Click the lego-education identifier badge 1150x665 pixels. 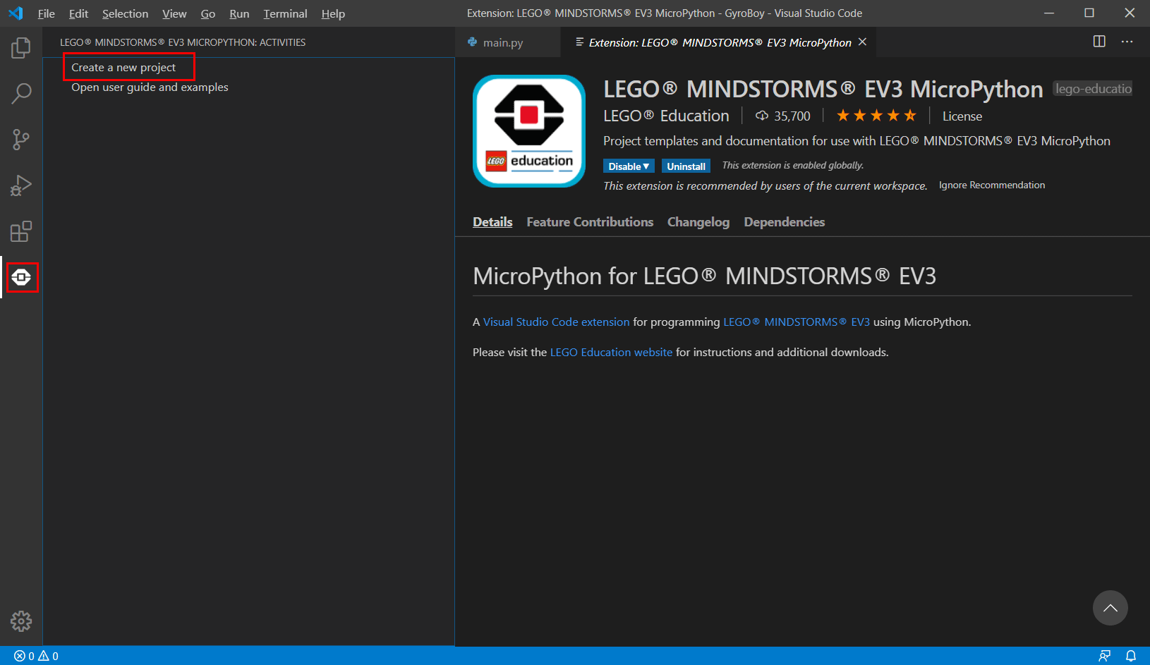click(1093, 89)
